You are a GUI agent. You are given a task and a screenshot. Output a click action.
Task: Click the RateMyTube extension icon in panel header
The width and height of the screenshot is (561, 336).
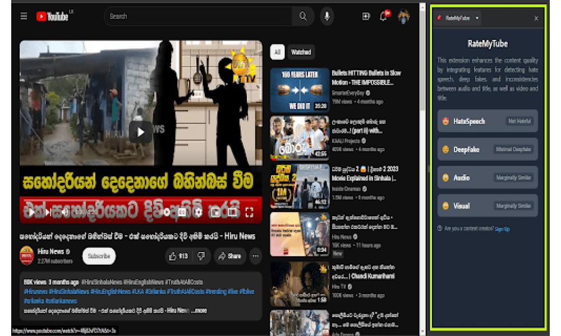point(439,18)
